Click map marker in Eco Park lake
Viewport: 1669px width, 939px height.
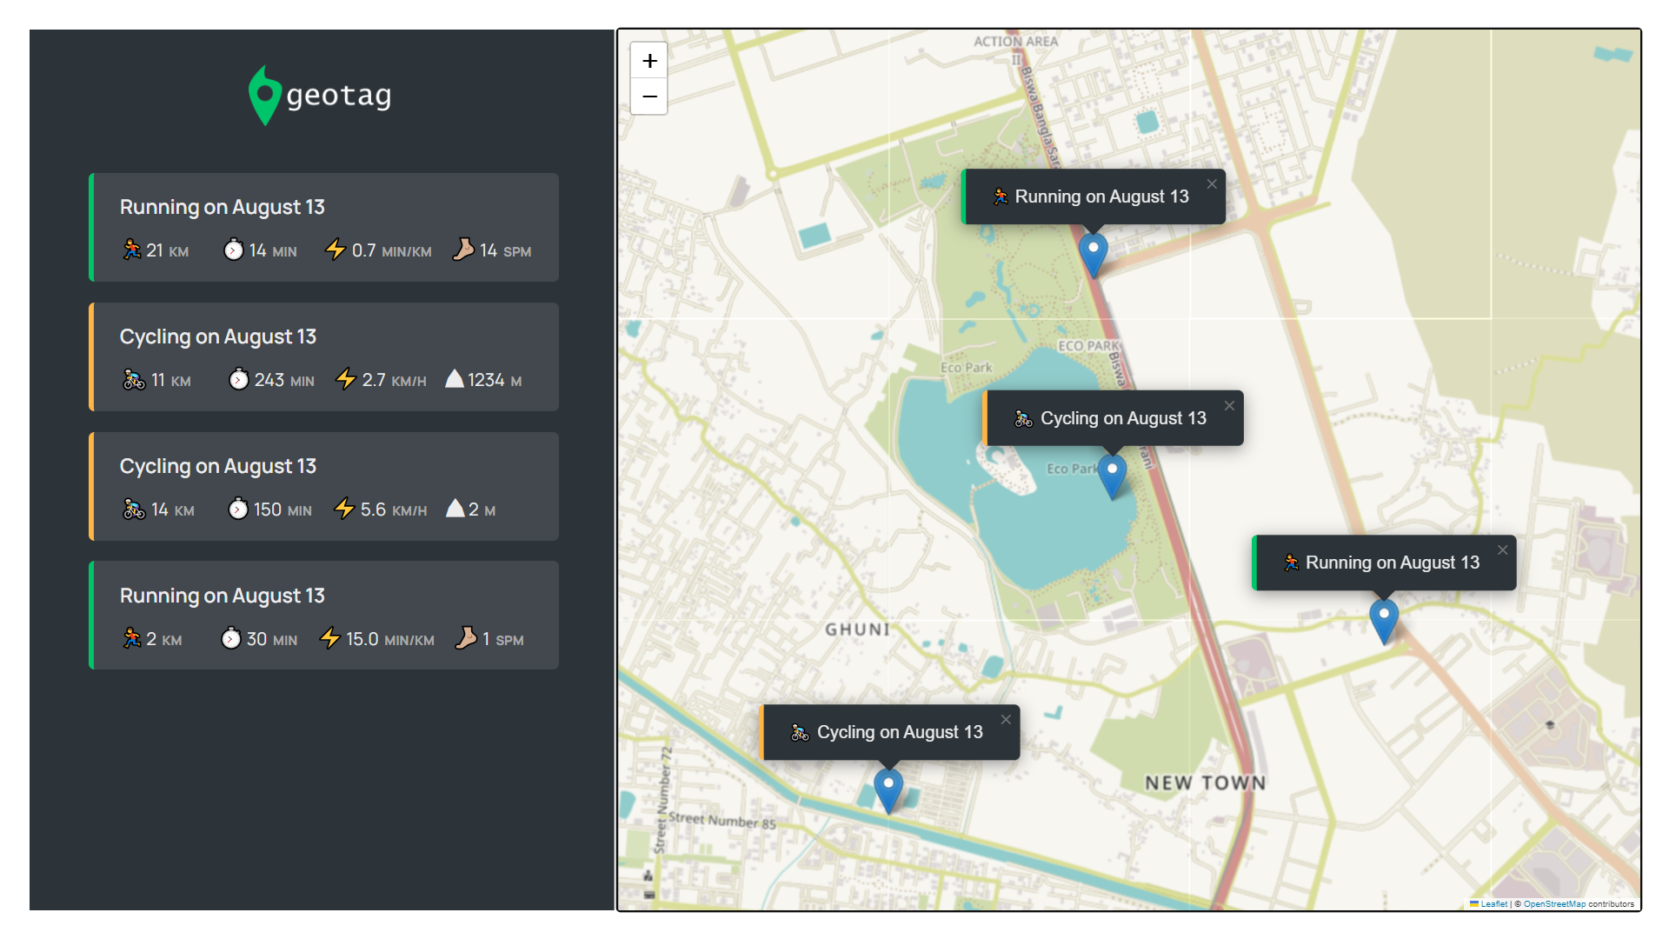pyautogui.click(x=1112, y=474)
